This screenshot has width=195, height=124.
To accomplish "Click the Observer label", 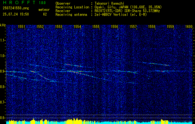I will [x=63, y=3].
